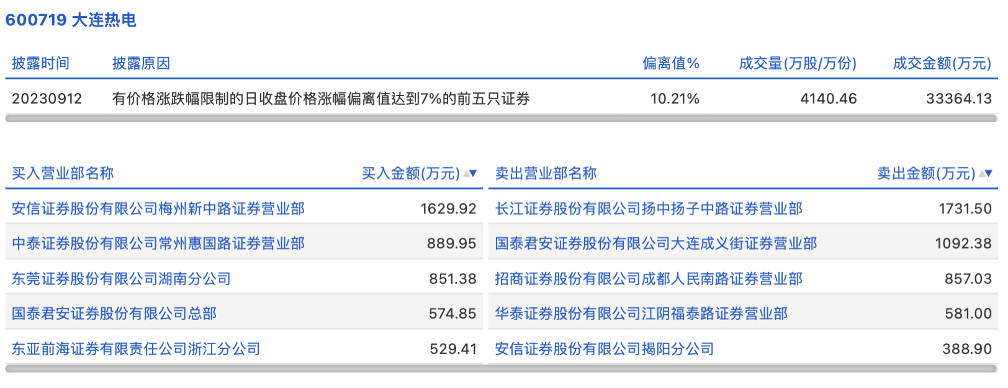Screen dimensions: 1008x388
Task: Click the 披露原因 column header
Action: tap(141, 63)
